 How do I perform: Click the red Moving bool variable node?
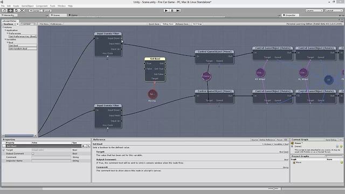coord(152,94)
